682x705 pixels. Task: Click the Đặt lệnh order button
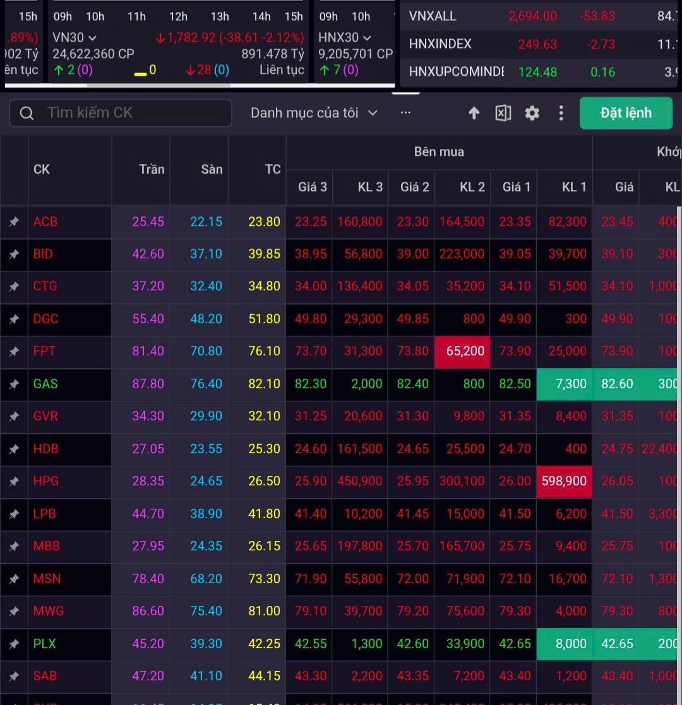tap(626, 113)
